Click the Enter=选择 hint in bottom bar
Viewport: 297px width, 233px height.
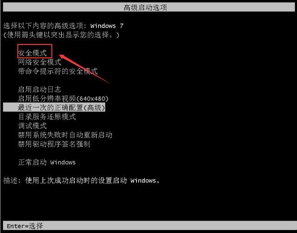(x=25, y=226)
